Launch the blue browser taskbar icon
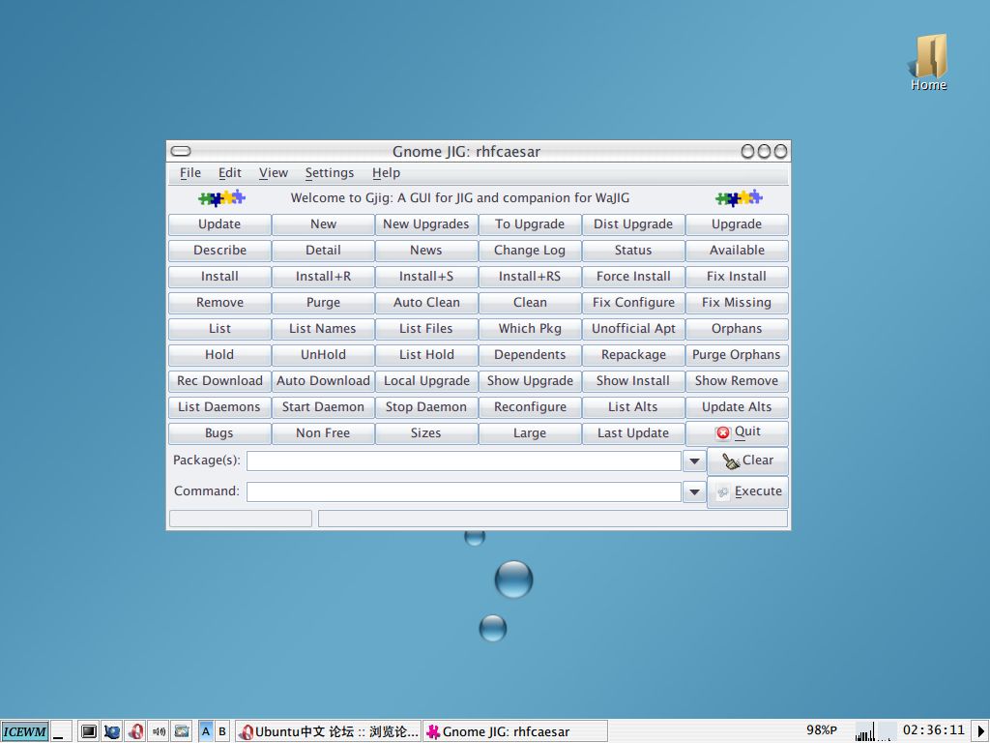Screen dimensions: 990x743 (112, 731)
